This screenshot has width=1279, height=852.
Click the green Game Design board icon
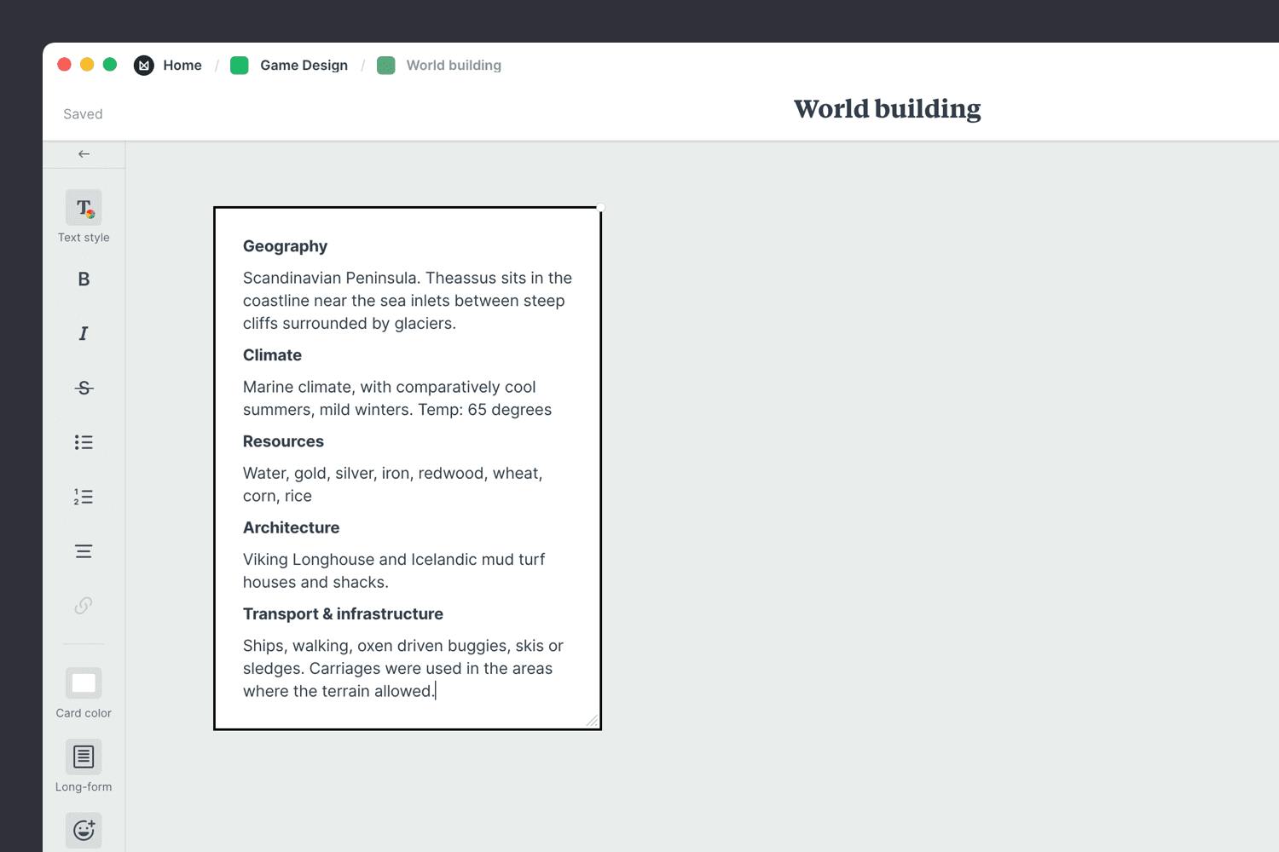(240, 65)
